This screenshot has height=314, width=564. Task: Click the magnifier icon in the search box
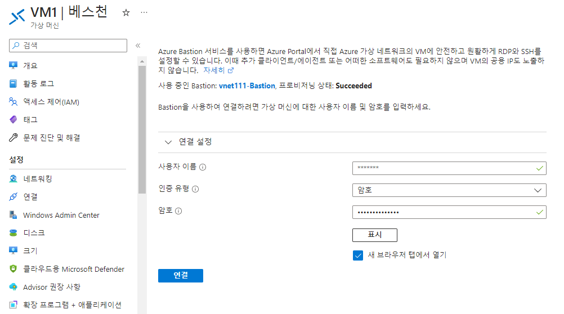pos(16,46)
